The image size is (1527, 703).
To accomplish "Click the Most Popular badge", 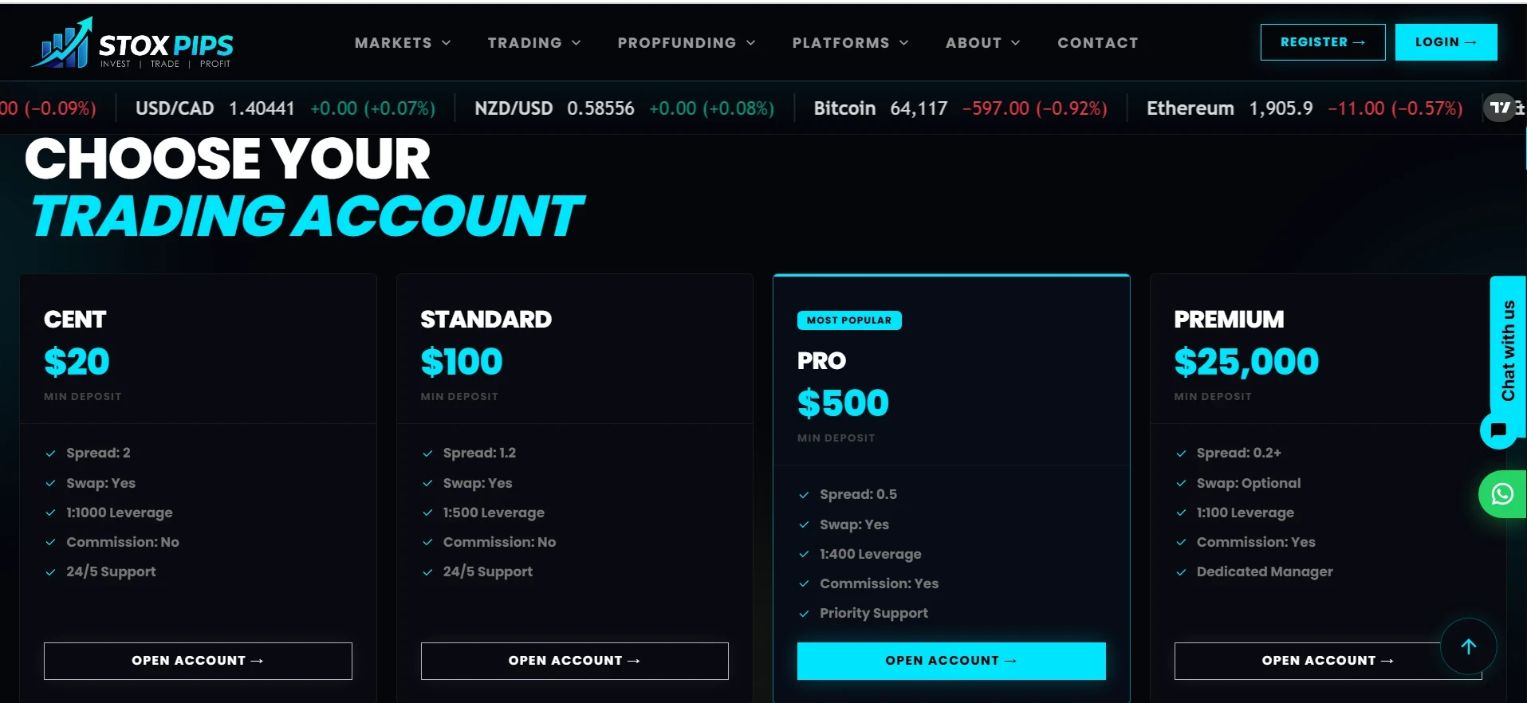I will coord(849,320).
